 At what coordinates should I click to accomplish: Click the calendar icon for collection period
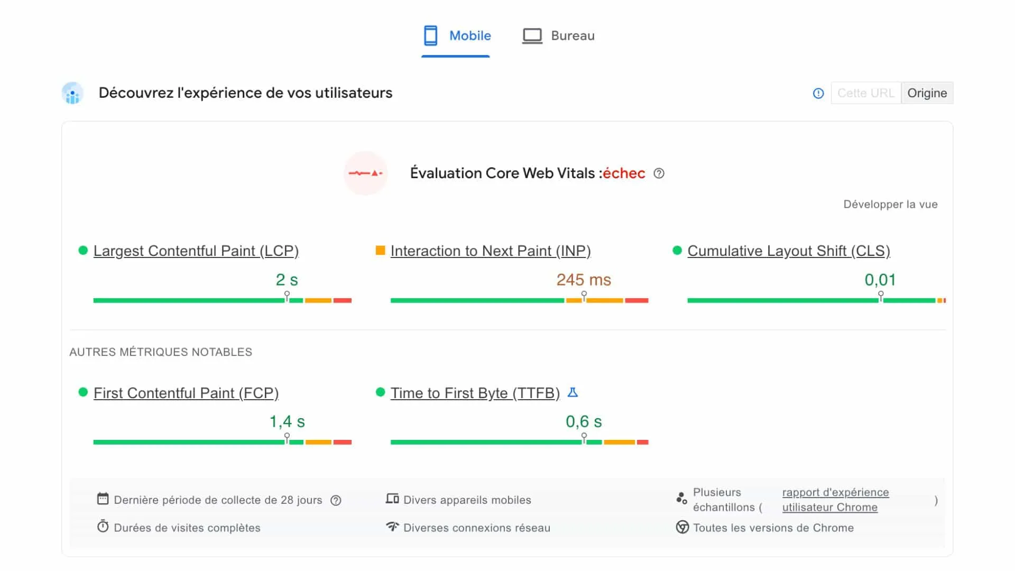[103, 499]
